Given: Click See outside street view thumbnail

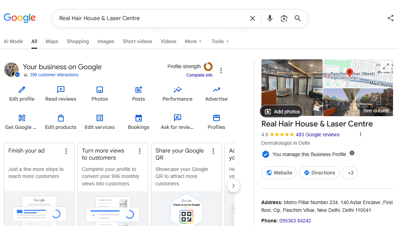Looking at the screenshot, I should coord(358,102).
